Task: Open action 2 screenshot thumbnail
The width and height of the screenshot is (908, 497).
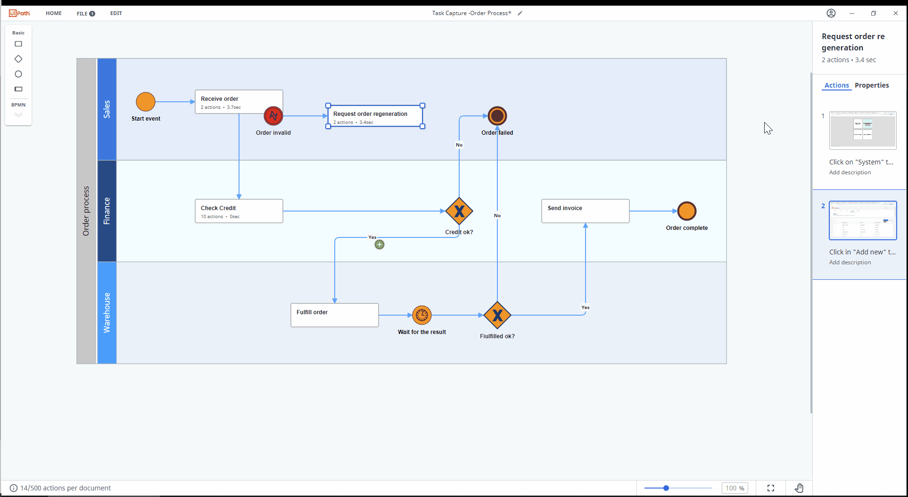Action: coord(863,220)
